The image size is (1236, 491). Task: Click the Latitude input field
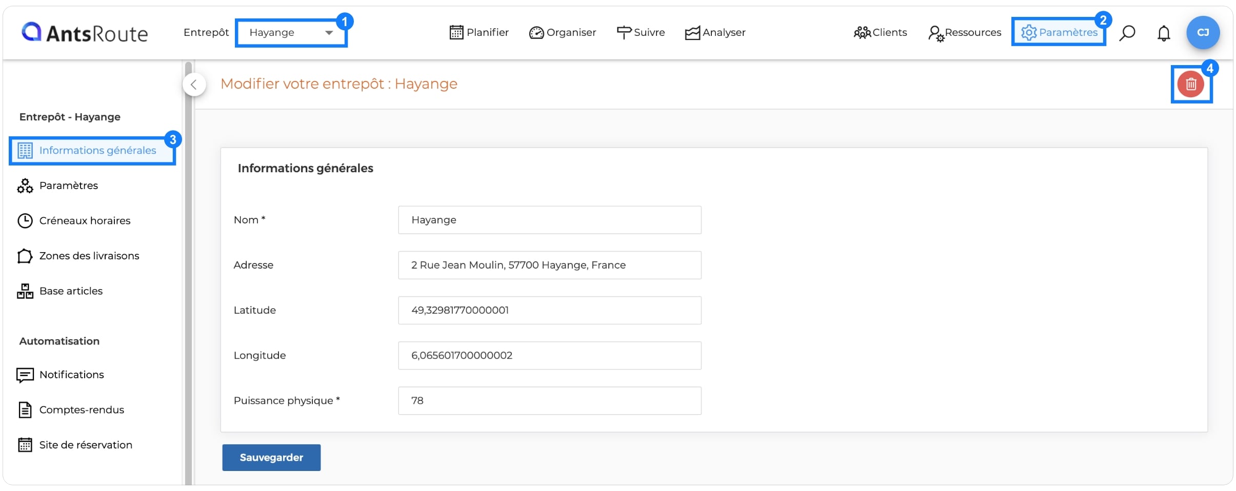(x=549, y=310)
